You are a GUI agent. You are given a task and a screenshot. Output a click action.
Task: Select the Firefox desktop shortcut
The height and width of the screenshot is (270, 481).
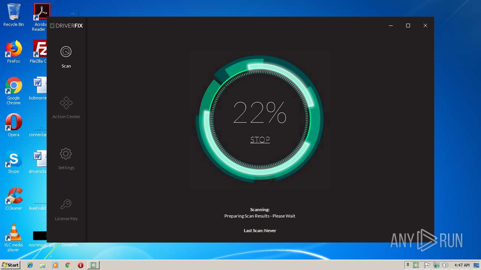[14, 52]
